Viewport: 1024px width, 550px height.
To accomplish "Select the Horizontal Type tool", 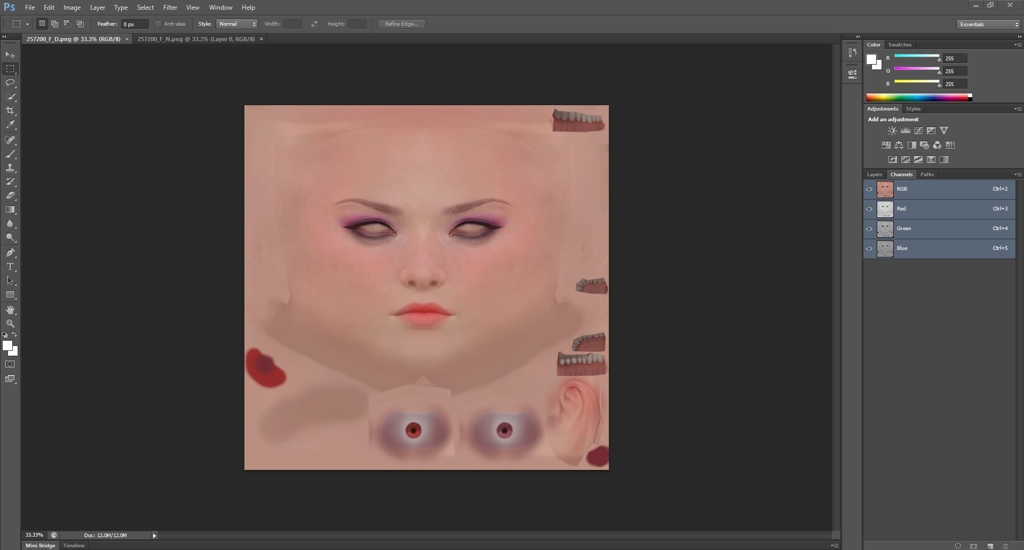I will pyautogui.click(x=10, y=266).
